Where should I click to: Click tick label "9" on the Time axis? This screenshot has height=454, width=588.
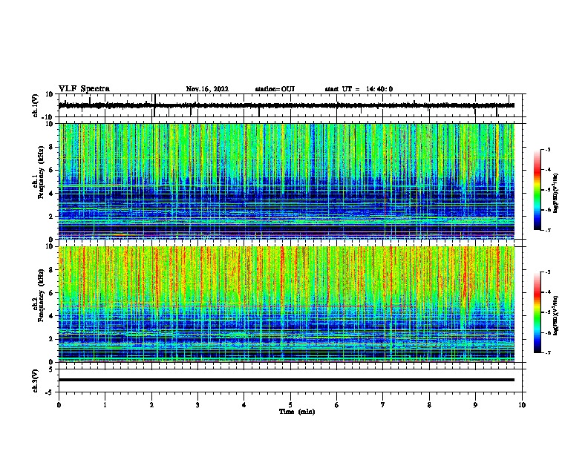click(x=475, y=405)
